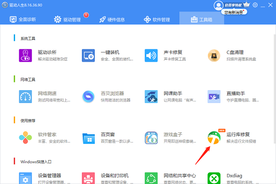Viewport: 276px width, 184px height.
Task: Click the 网络和共享中心 title text
Action: pyautogui.click(x=180, y=176)
